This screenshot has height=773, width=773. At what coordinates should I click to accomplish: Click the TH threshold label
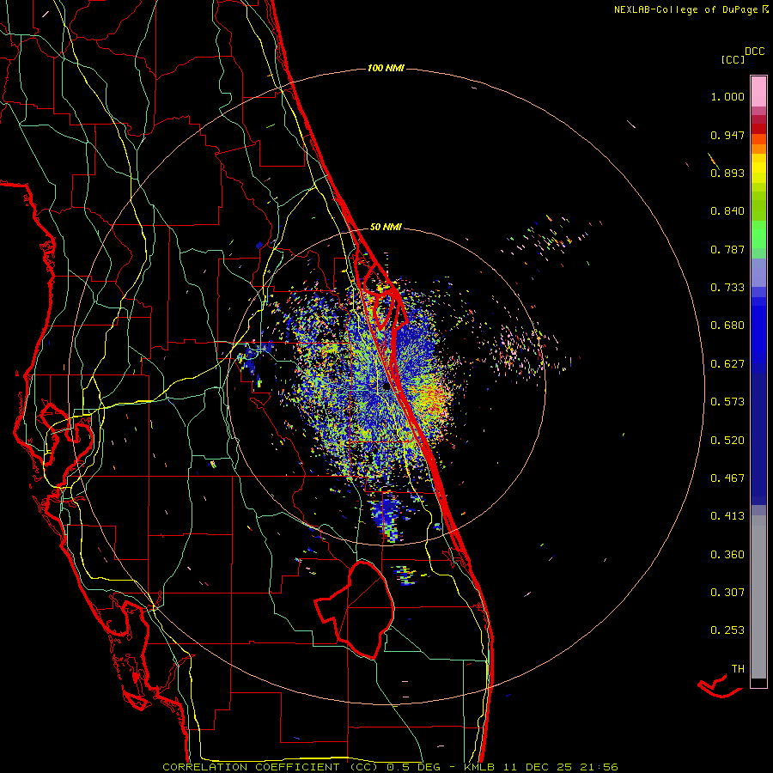(738, 669)
